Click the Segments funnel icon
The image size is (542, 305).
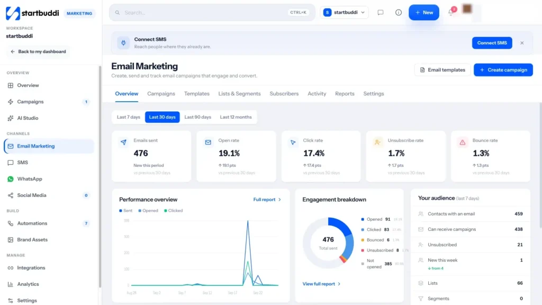click(421, 299)
